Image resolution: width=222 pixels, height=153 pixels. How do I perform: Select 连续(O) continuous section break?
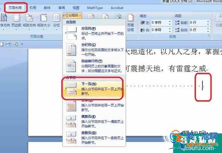(x=94, y=105)
